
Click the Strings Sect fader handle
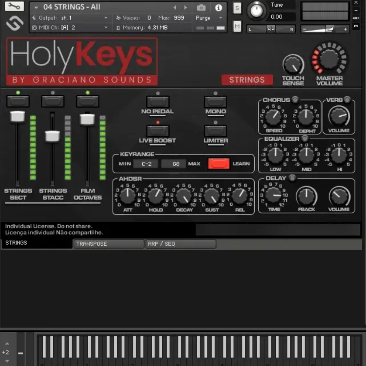(17, 116)
